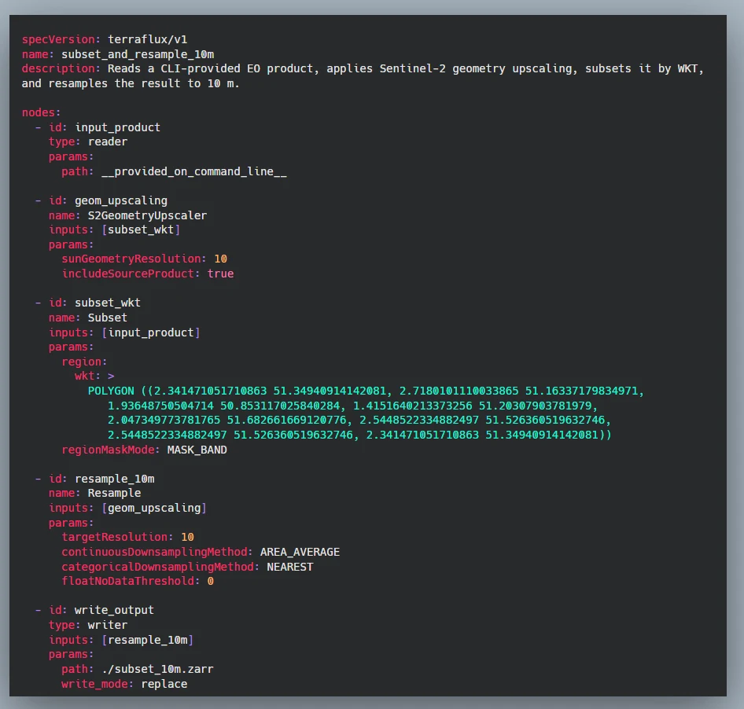Viewport: 744px width, 709px height.
Task: Click the text 'and resamples the result to 10 m.'
Action: click(x=131, y=83)
